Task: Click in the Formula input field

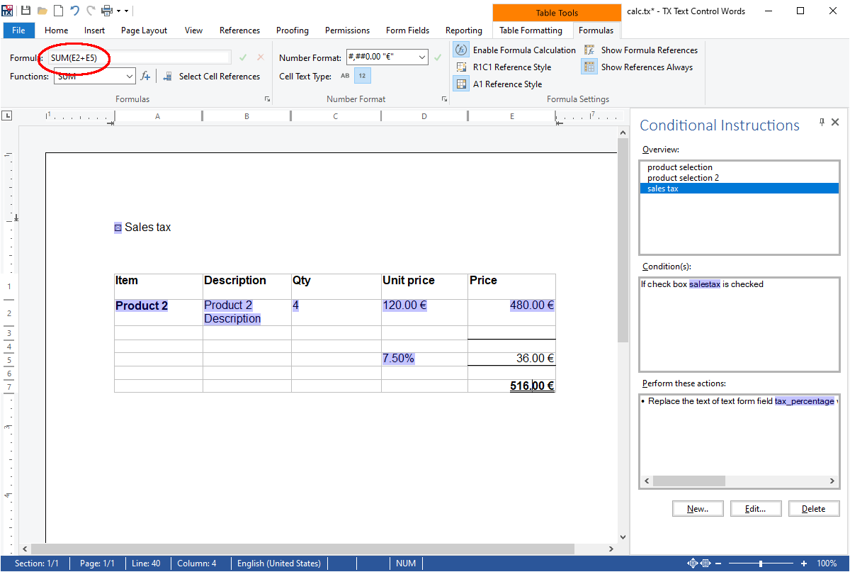Action: tap(139, 57)
